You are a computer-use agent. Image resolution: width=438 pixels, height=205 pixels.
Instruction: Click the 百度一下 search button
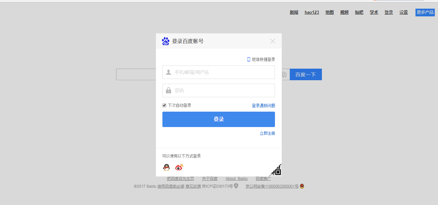(x=306, y=74)
